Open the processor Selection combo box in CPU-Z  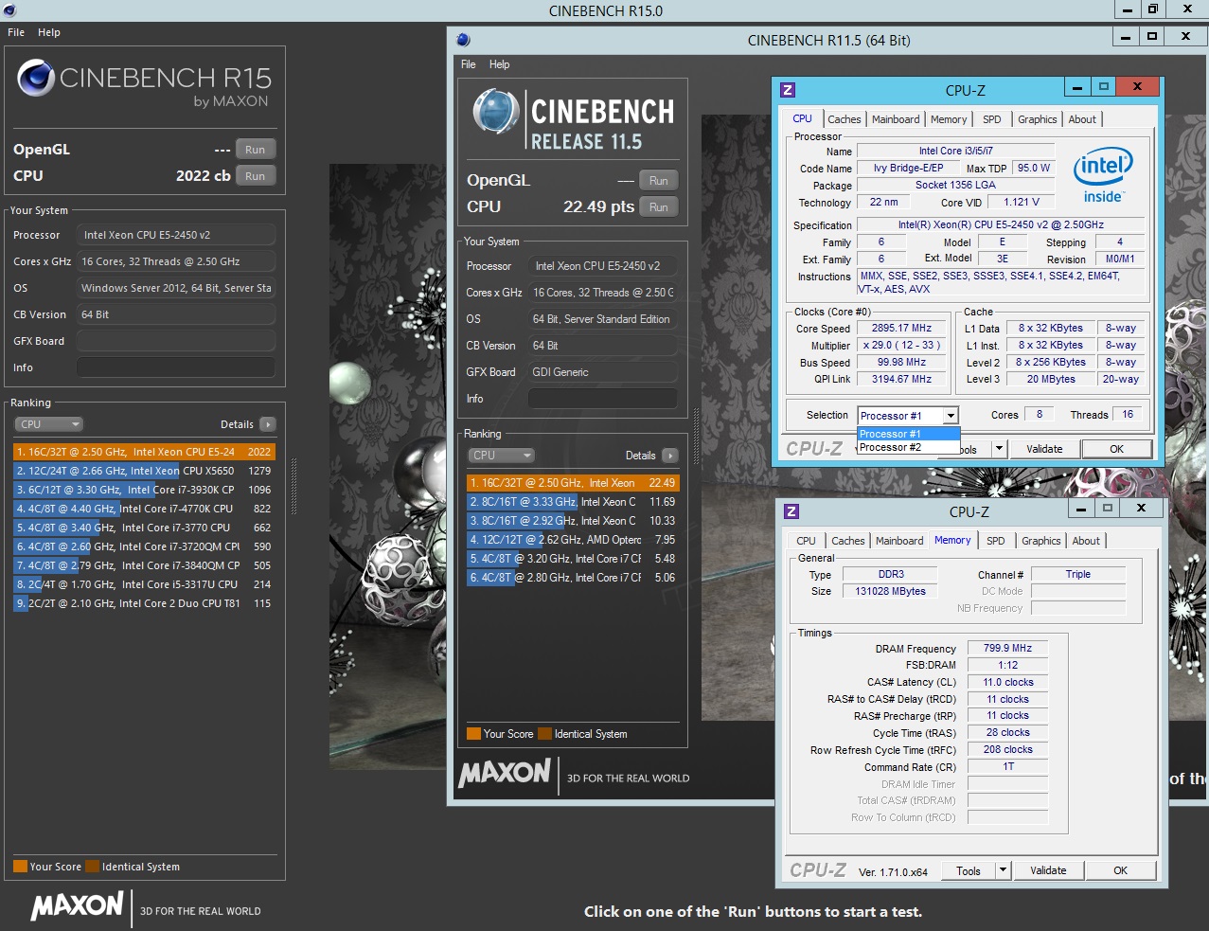(908, 416)
